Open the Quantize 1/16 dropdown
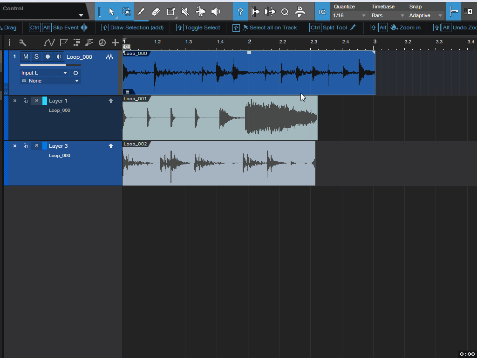 349,15
